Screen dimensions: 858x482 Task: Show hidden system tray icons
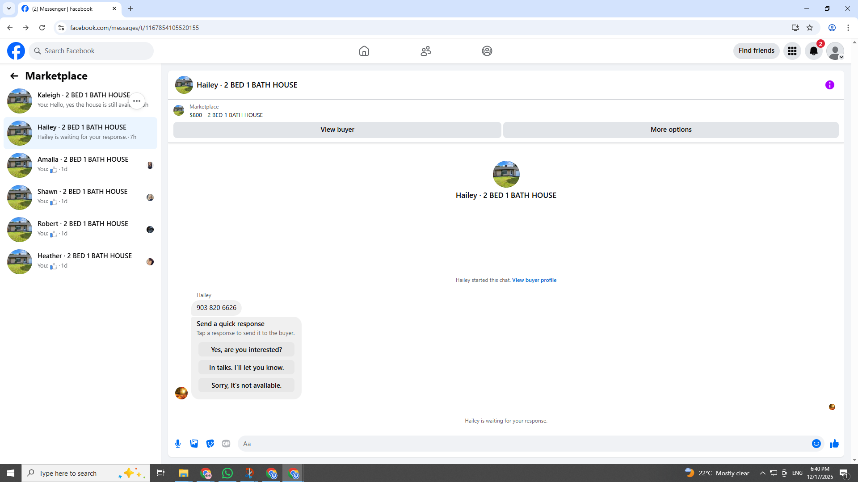click(763, 473)
